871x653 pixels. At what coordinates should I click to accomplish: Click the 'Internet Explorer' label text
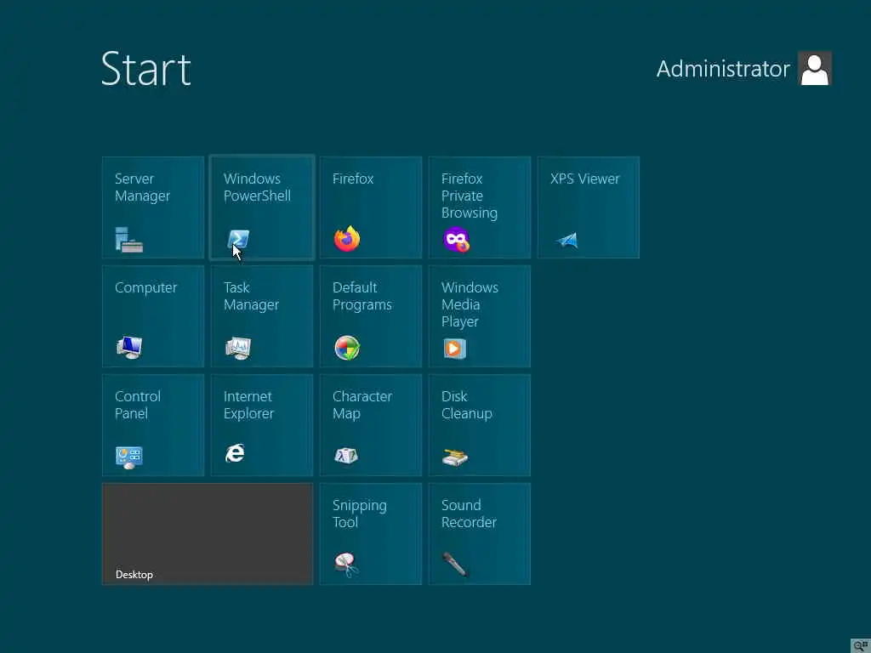point(249,405)
